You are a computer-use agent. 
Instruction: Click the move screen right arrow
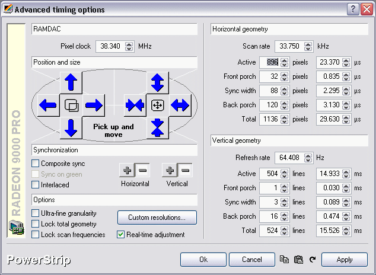(x=94, y=105)
